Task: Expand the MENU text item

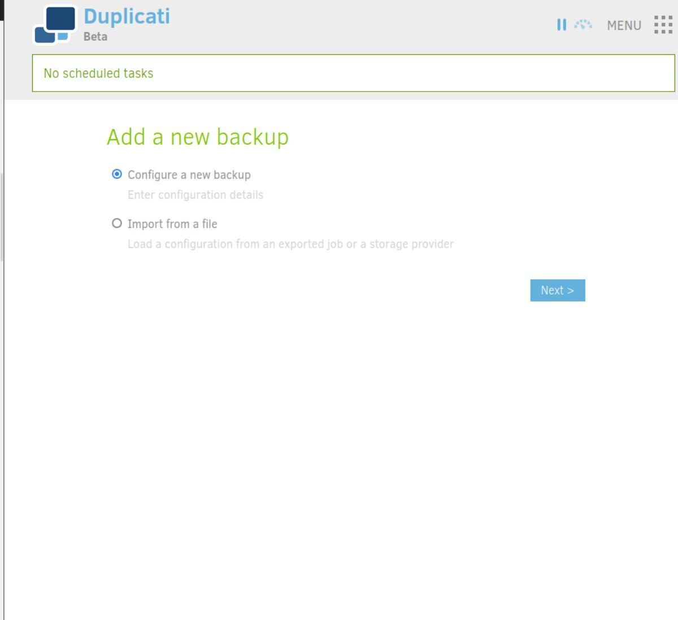Action: pyautogui.click(x=624, y=25)
